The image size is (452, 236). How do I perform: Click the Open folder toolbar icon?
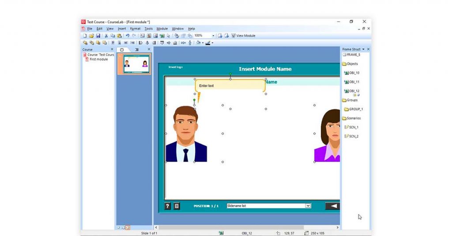(x=91, y=36)
